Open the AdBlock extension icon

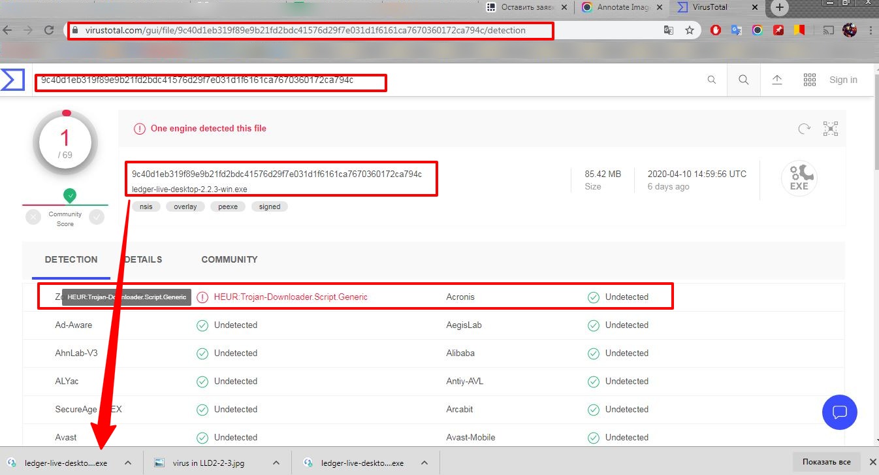715,30
